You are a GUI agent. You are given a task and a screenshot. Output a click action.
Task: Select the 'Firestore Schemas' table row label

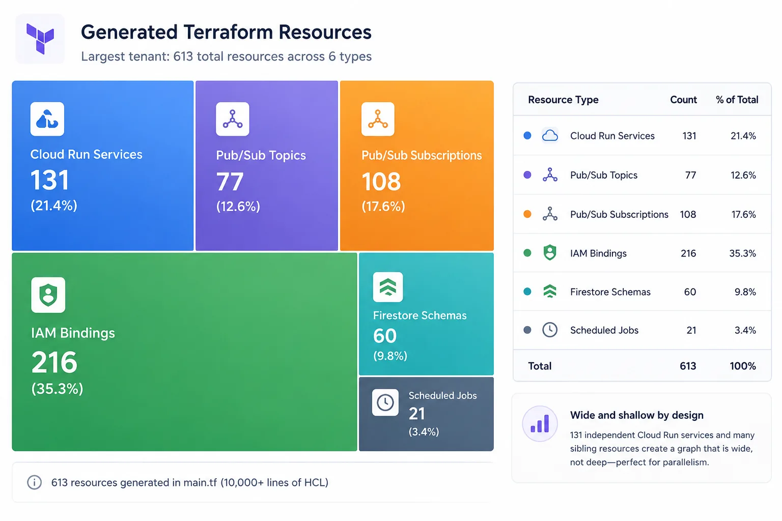click(x=610, y=292)
